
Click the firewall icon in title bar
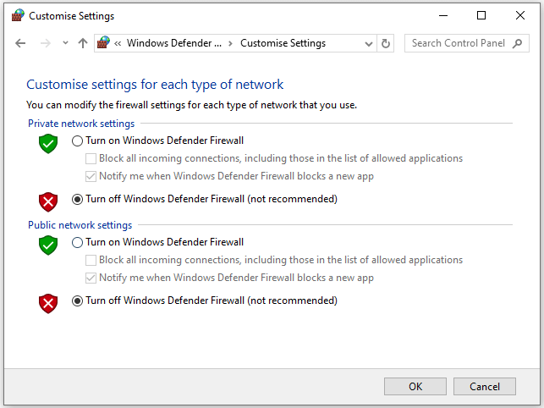[17, 15]
